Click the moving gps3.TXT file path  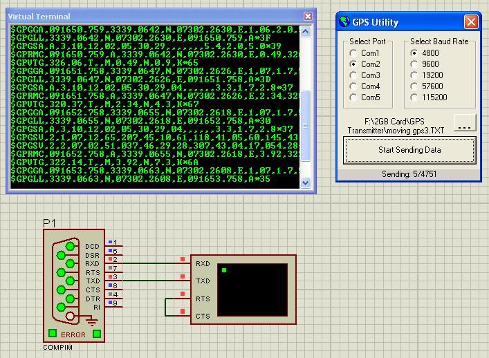pyautogui.click(x=396, y=126)
